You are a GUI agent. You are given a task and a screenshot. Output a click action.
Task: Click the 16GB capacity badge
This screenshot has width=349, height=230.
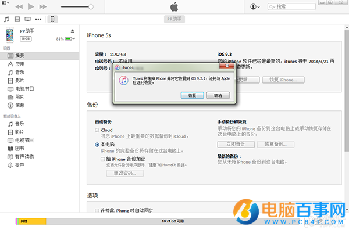tap(26, 39)
